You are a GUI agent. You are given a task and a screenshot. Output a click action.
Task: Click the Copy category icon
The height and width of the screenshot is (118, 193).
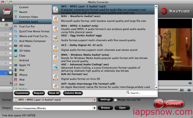coord(16,55)
